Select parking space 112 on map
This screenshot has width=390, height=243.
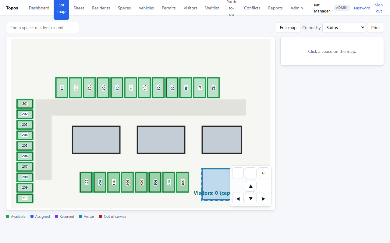point(213,87)
